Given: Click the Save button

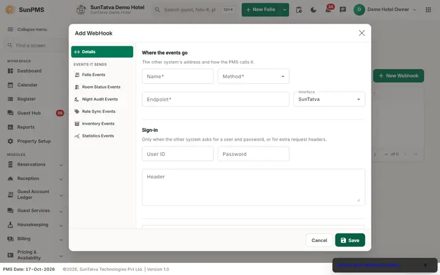Looking at the screenshot, I should [350, 240].
